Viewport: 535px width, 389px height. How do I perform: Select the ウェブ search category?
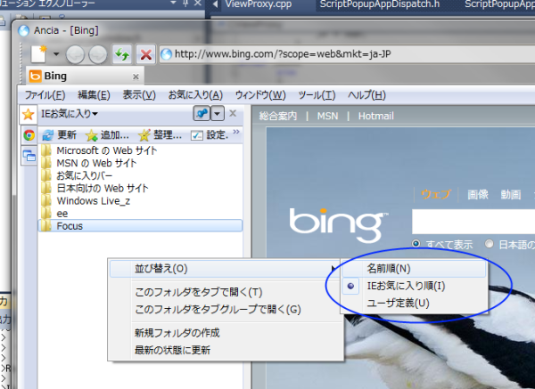(436, 194)
